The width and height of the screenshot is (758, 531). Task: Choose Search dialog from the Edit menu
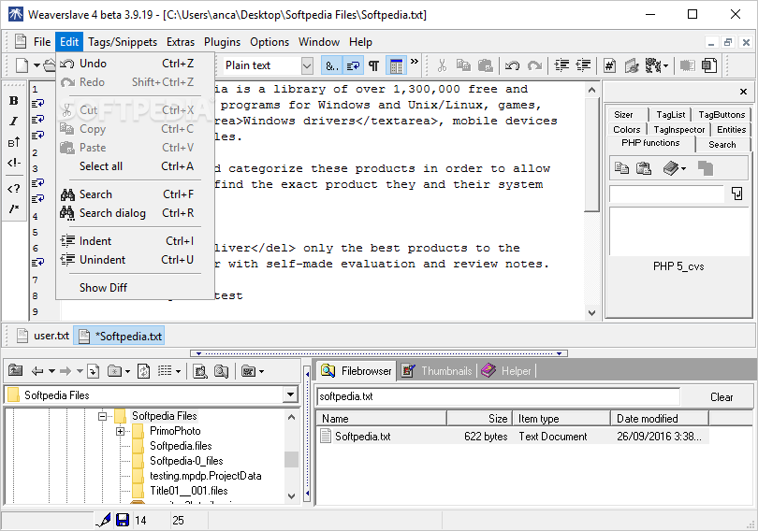[135, 213]
